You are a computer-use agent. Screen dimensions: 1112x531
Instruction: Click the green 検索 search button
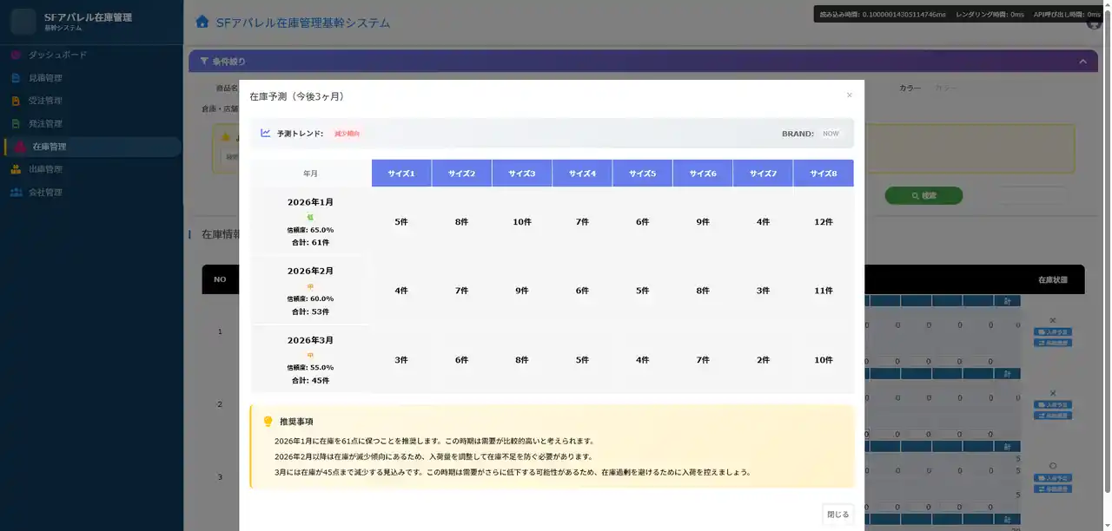pyautogui.click(x=923, y=195)
